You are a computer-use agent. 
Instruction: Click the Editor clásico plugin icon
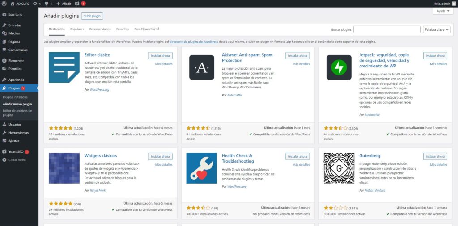[x=64, y=67]
